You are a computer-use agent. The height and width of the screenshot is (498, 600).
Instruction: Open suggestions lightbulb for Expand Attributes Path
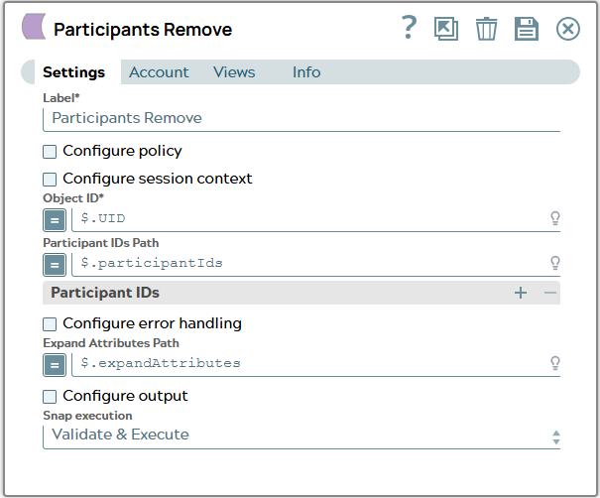[554, 363]
